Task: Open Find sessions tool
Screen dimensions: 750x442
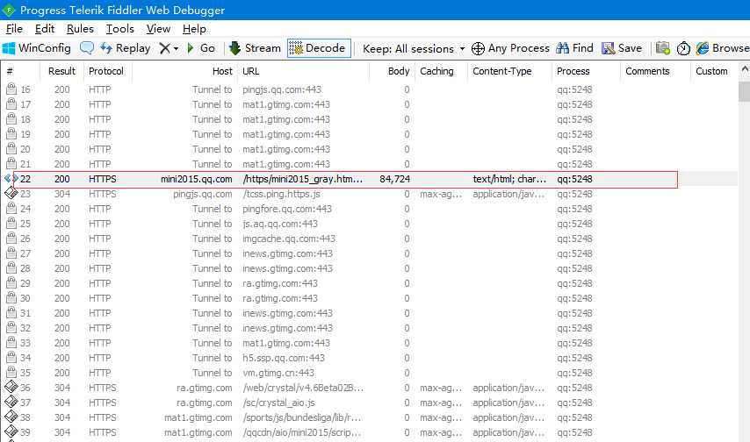Action: pyautogui.click(x=575, y=48)
